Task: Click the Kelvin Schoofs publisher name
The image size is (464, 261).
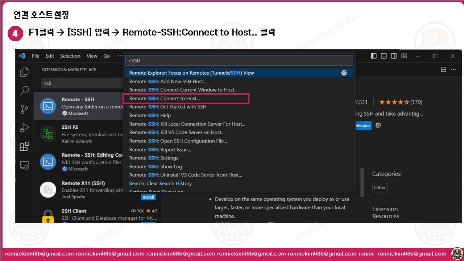Action: pyautogui.click(x=77, y=141)
